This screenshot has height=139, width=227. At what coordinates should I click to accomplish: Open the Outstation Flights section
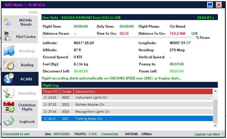20,107
